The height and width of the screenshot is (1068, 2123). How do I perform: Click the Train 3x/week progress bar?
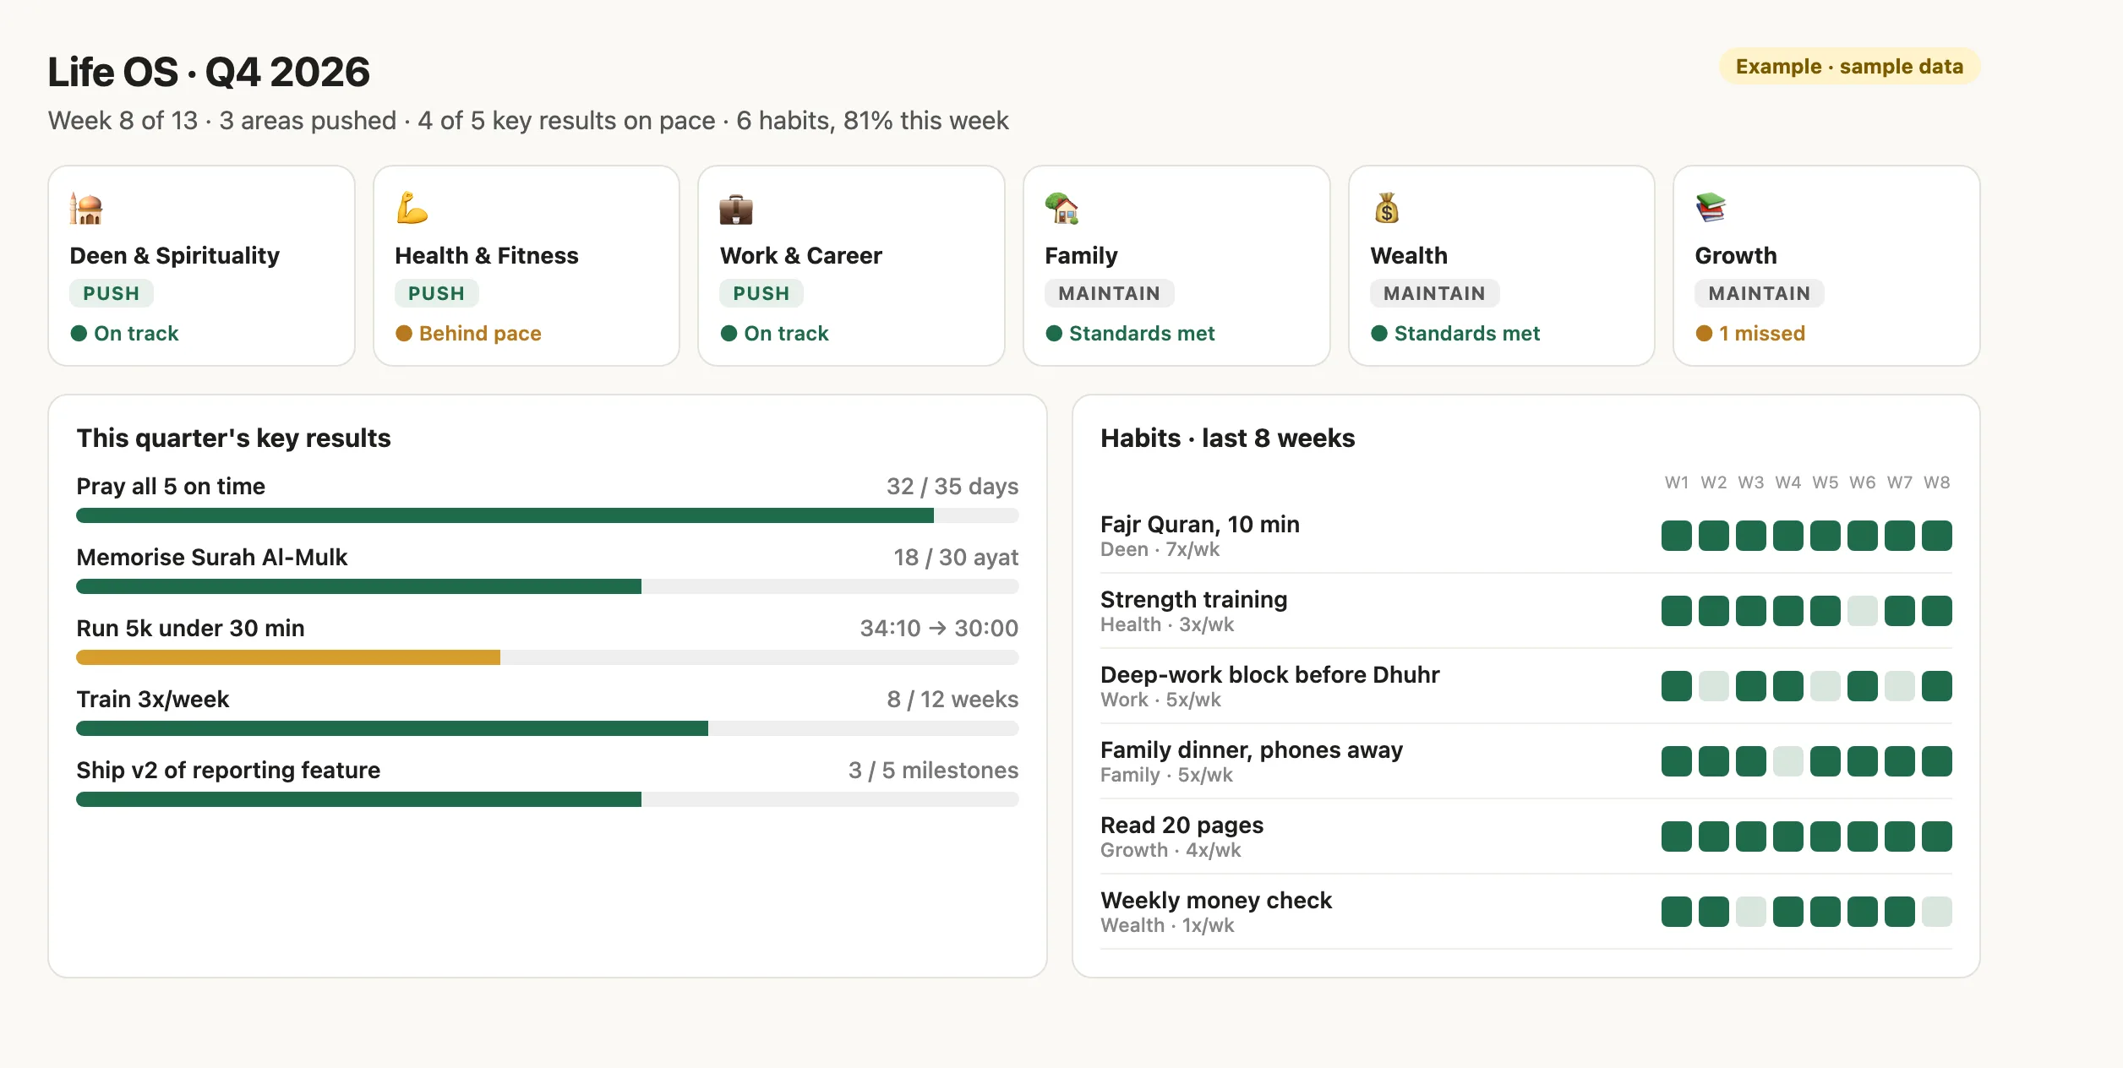pyautogui.click(x=548, y=728)
